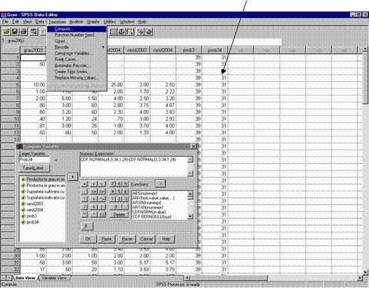Viewport: 369px width, 288px height.
Task: Choose Rank Cases... menu entry
Action: [x=77, y=60]
